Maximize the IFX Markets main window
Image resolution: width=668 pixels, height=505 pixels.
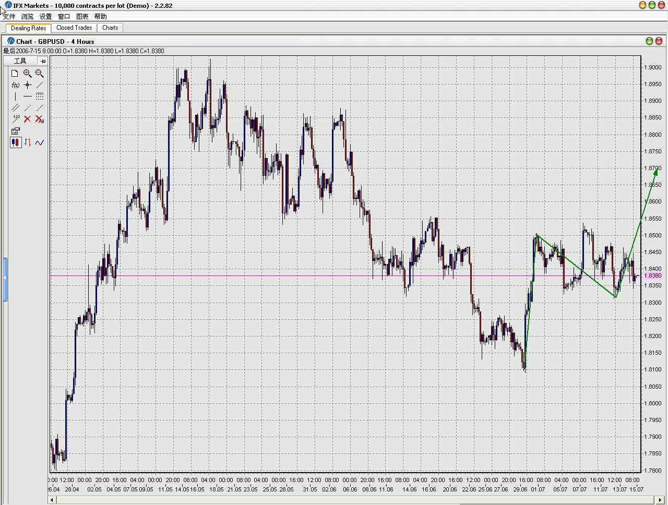[652, 5]
